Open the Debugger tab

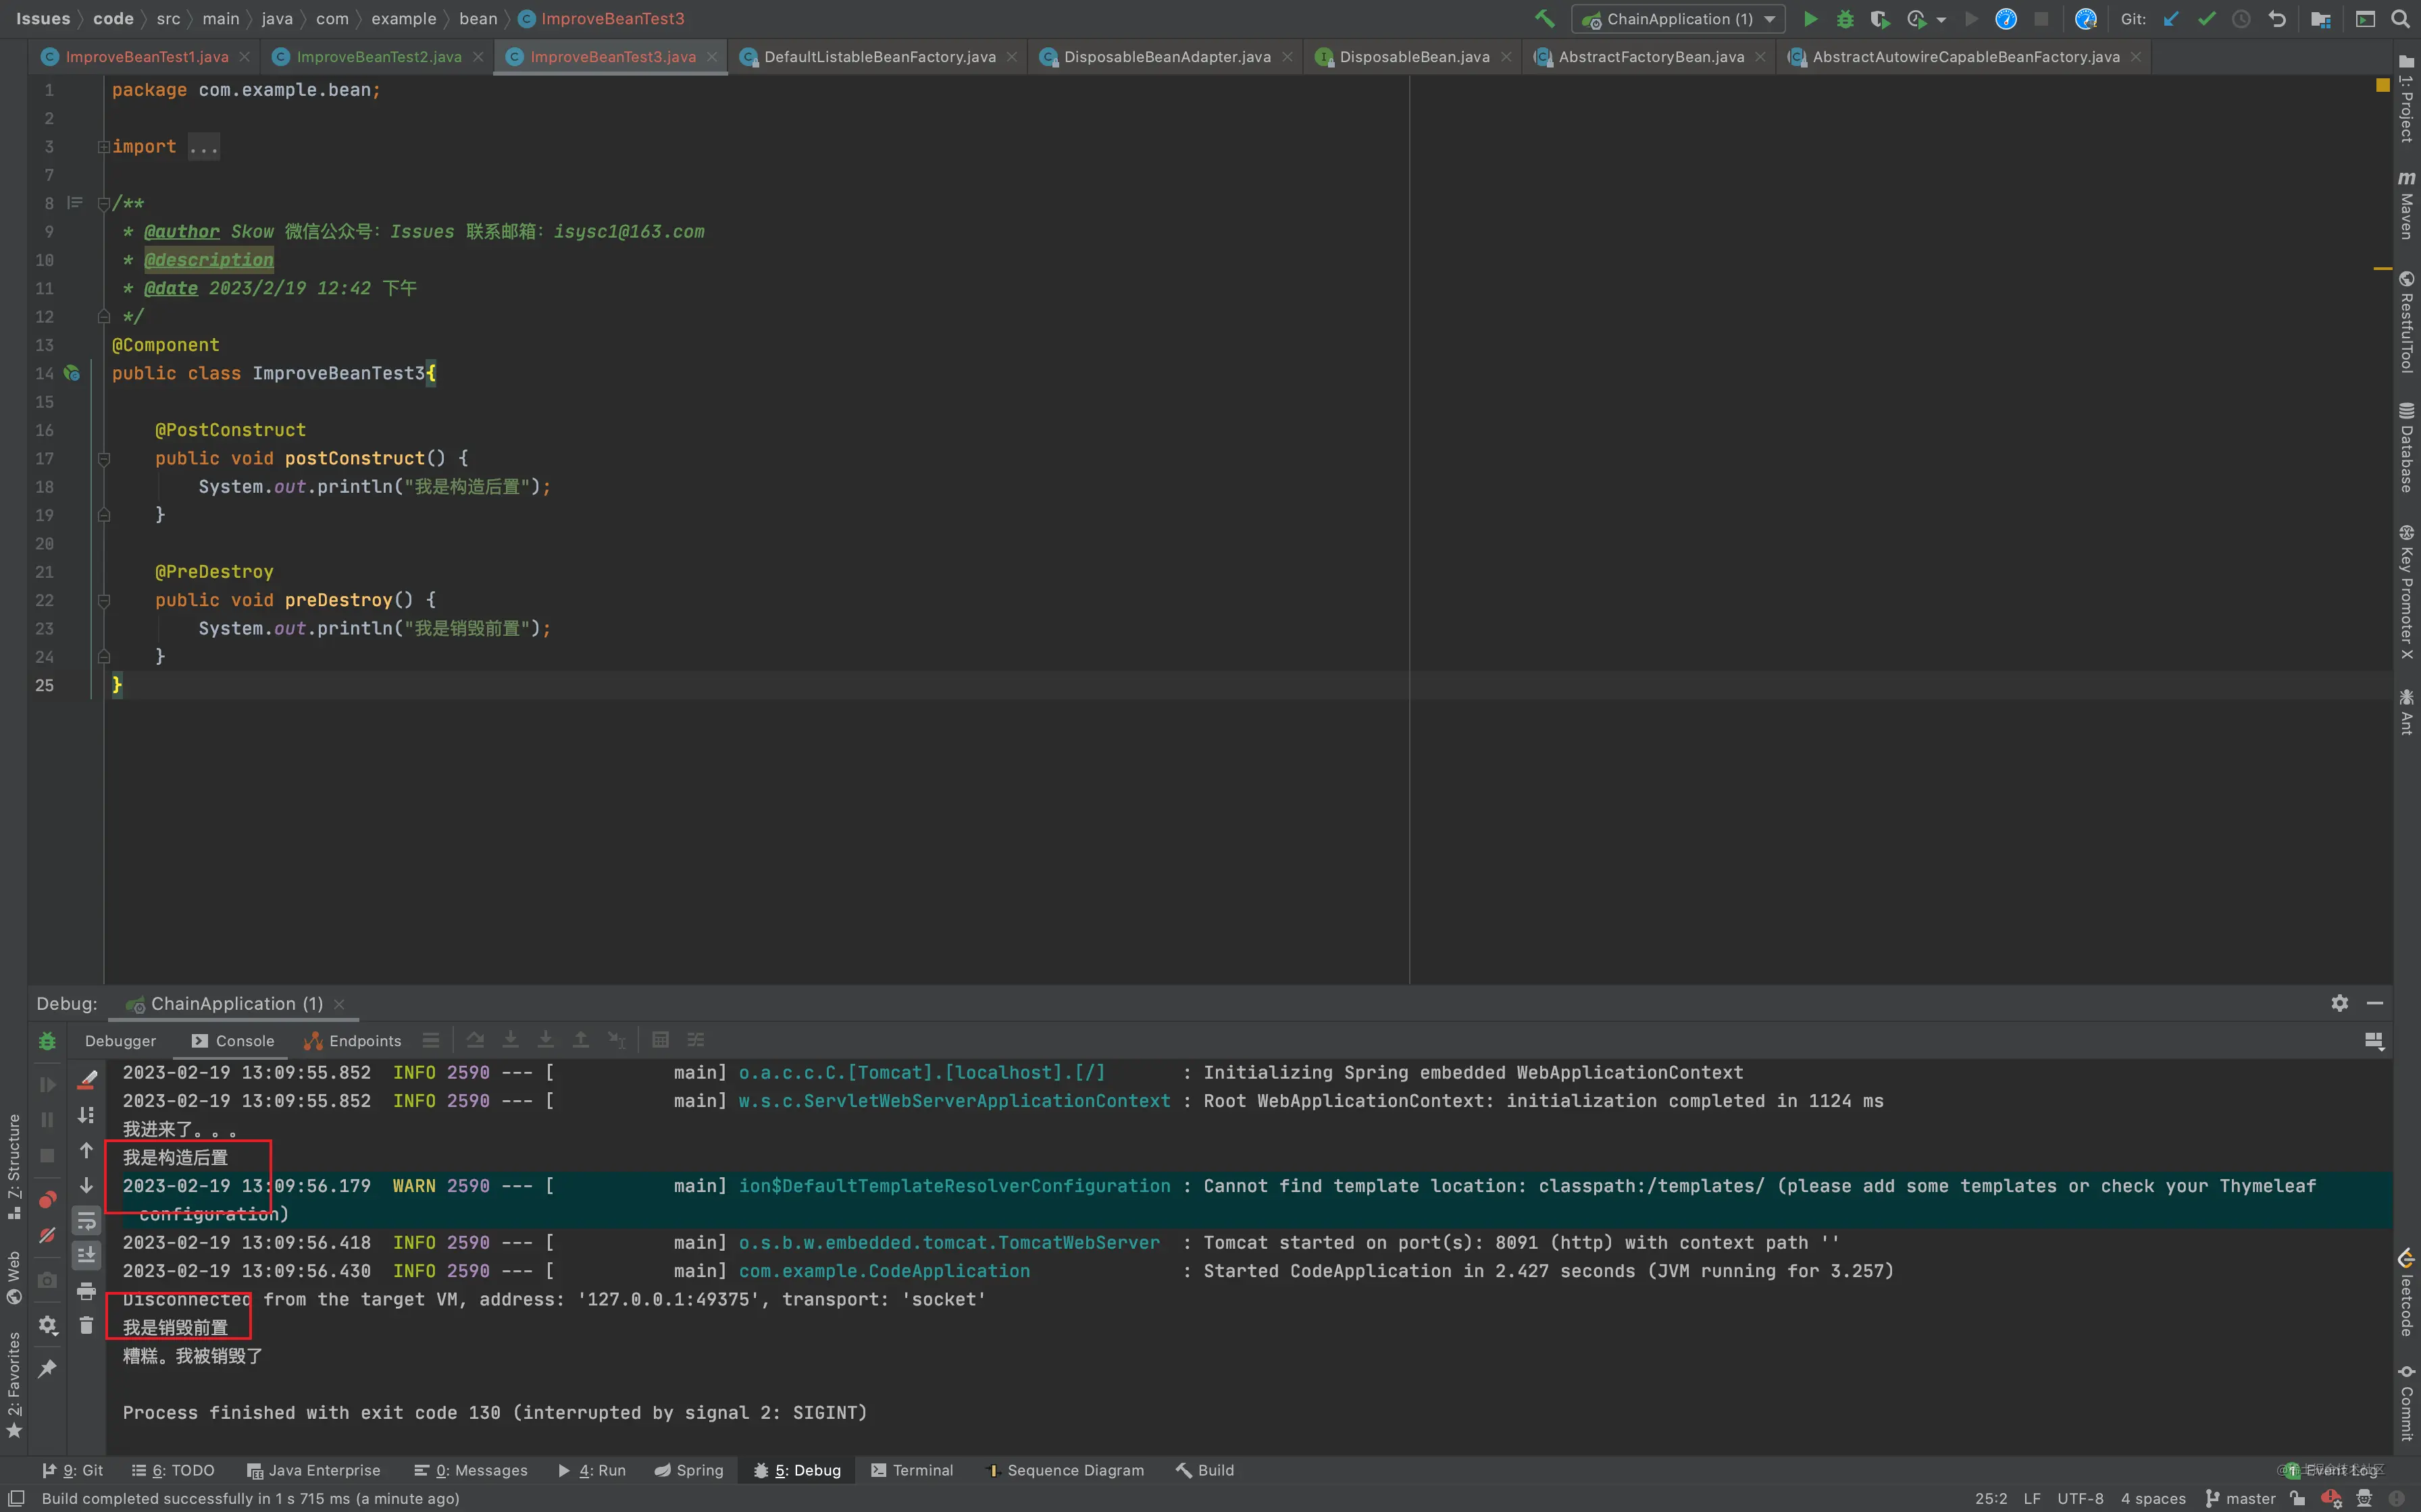(x=120, y=1041)
